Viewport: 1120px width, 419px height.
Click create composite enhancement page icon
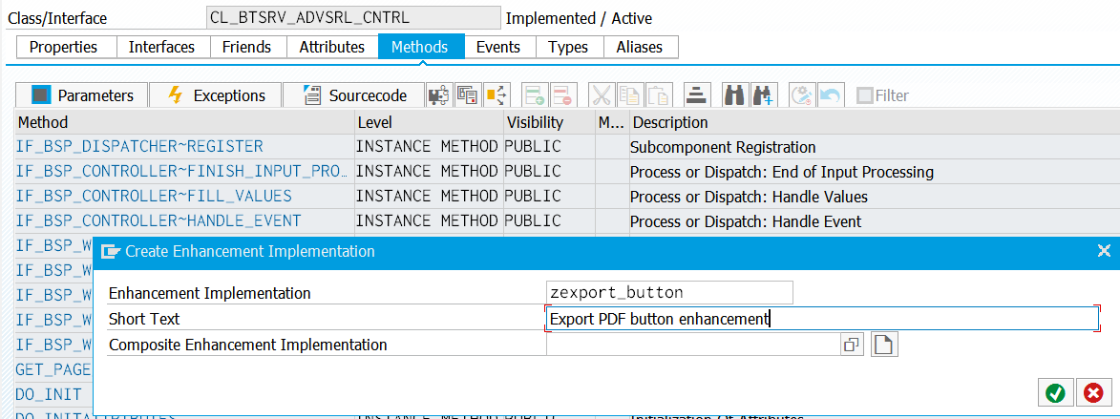click(884, 345)
